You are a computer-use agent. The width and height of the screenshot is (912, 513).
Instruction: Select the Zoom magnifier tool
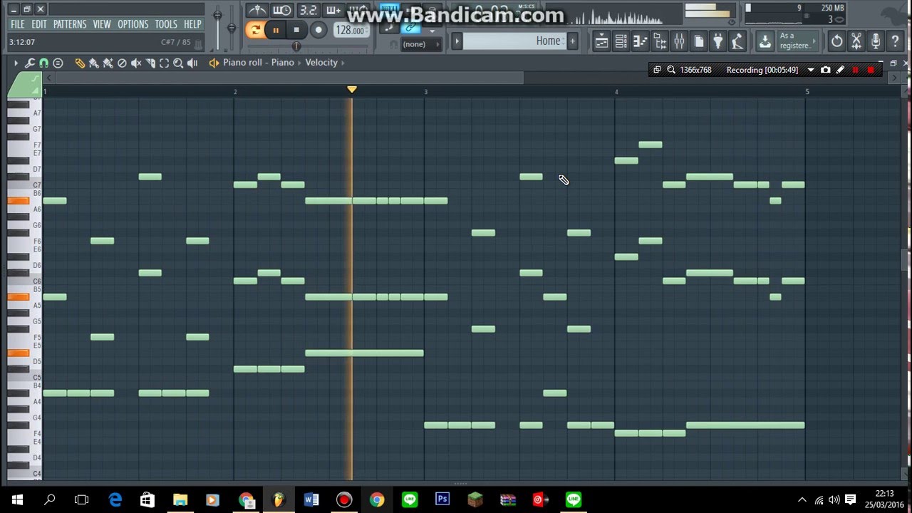click(x=178, y=63)
